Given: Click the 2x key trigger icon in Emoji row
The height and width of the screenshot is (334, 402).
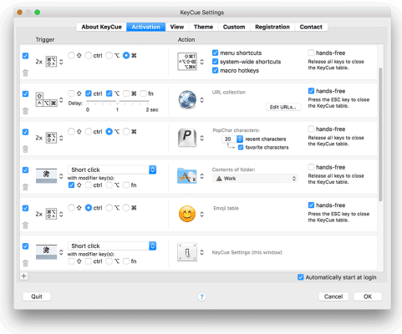Looking at the screenshot, I should [51, 214].
